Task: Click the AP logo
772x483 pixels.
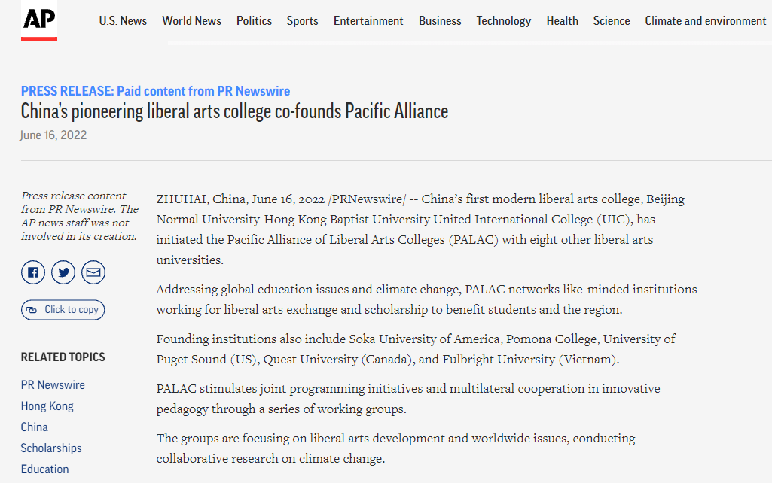Action: pos(39,23)
